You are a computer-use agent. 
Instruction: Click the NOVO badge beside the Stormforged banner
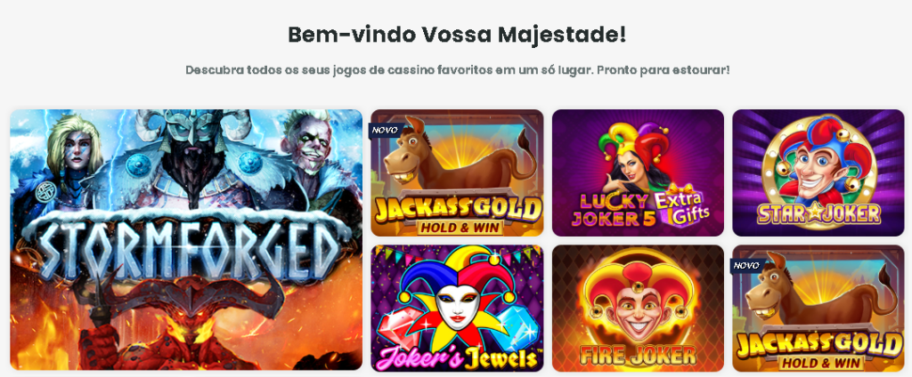(x=384, y=130)
